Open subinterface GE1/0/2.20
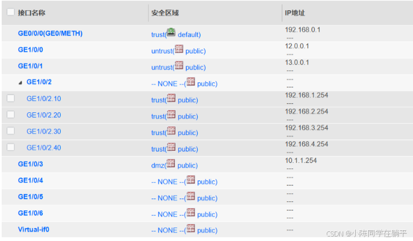 [44, 115]
